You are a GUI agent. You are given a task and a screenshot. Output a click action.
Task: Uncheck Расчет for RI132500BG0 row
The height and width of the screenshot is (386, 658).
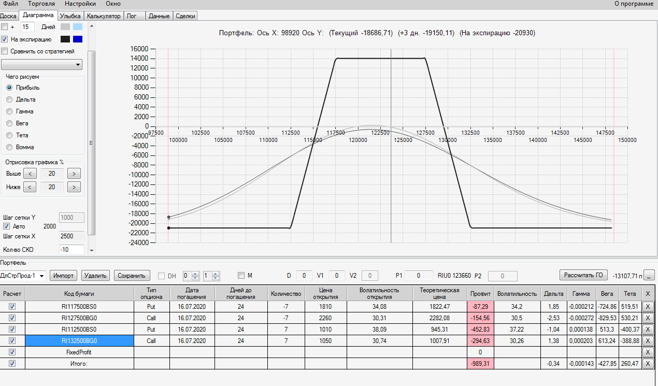(x=12, y=340)
